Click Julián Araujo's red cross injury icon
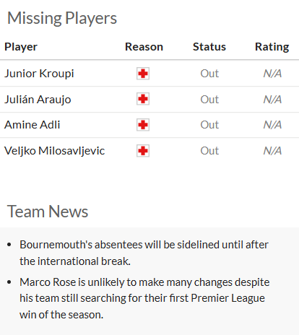 tap(143, 99)
